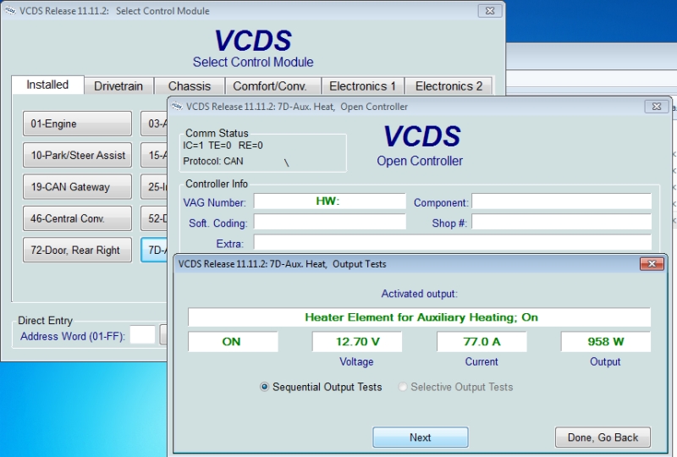Click the 'IC=1 TE=0 RE=0' comm status text
Screen dimensions: 677x457
point(223,146)
